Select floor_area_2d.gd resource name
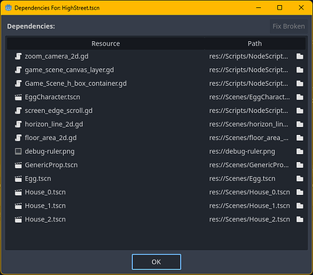The image size is (313, 275). click(51, 138)
